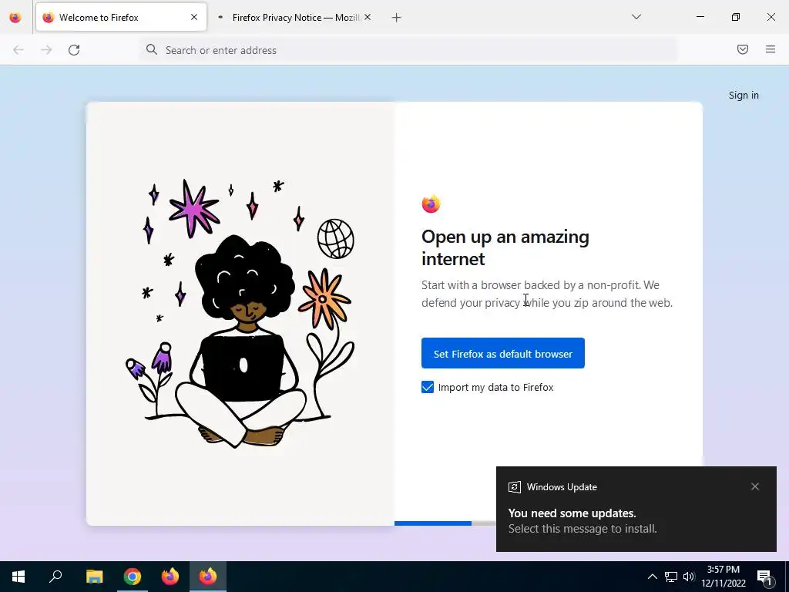Image resolution: width=789 pixels, height=592 pixels.
Task: Click the active Firefox taskbar icon
Action: 208,577
